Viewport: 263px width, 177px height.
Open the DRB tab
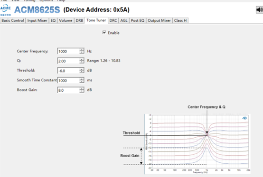[x=79, y=20]
